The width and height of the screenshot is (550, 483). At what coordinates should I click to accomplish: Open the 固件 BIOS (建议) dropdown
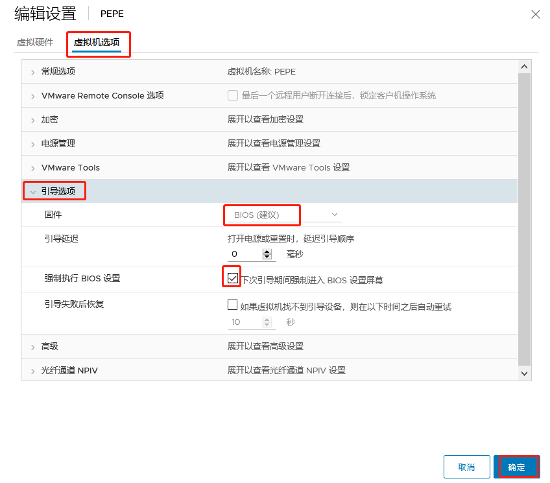click(284, 215)
